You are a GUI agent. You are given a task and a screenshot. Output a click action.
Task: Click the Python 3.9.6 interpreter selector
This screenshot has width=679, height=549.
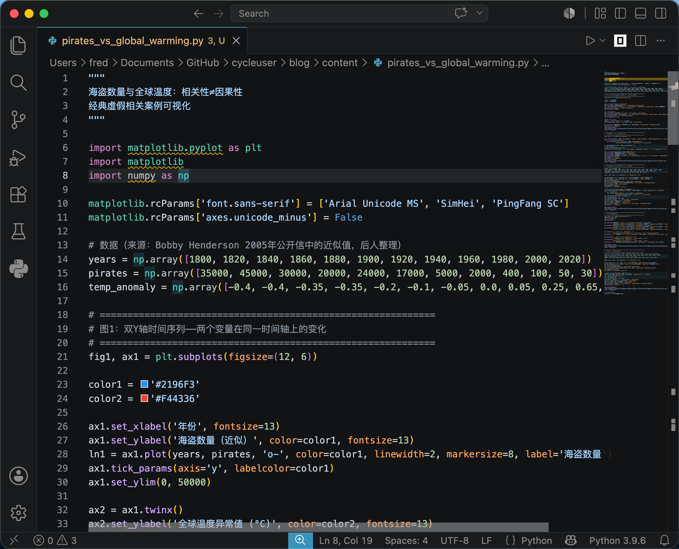coord(617,540)
